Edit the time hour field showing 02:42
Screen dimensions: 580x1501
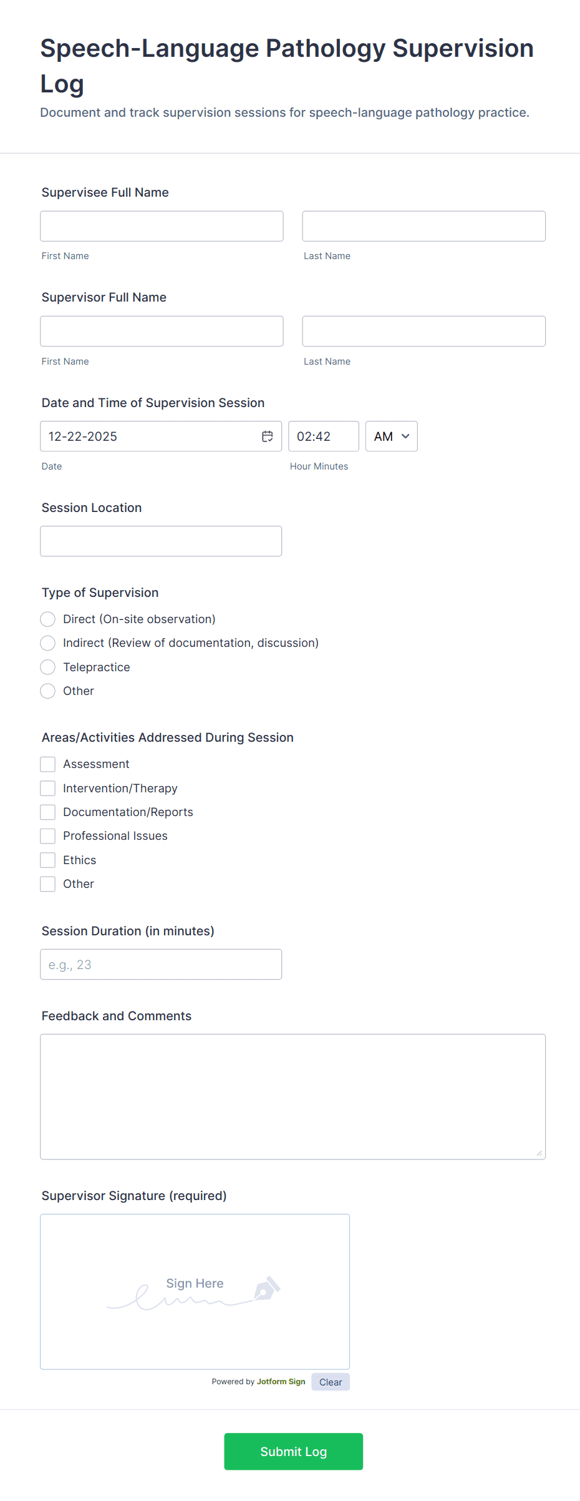(x=323, y=436)
